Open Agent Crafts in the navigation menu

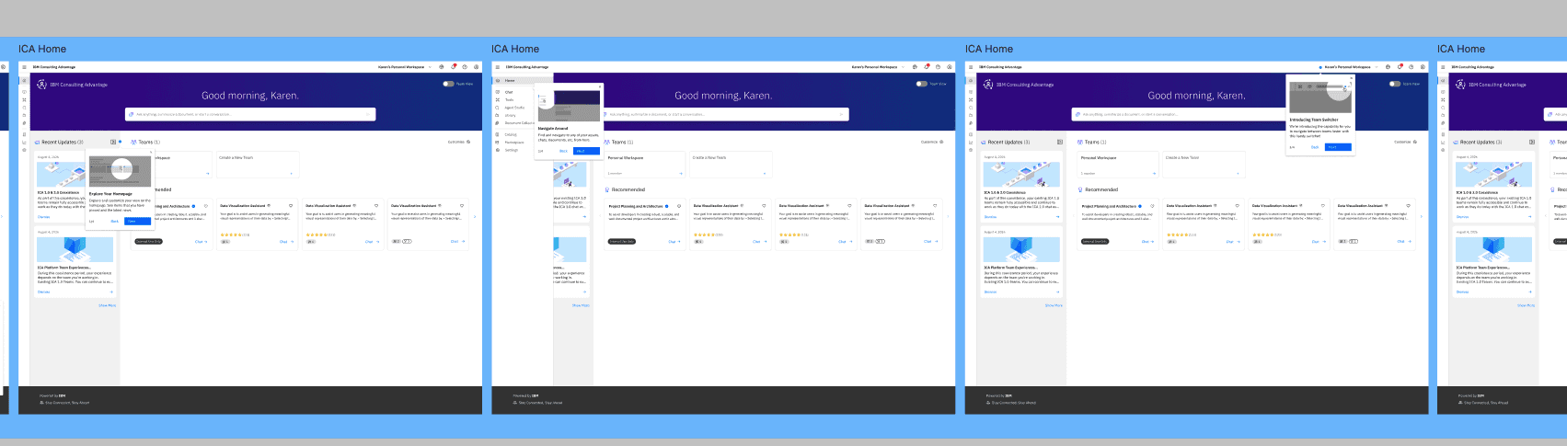(x=514, y=108)
